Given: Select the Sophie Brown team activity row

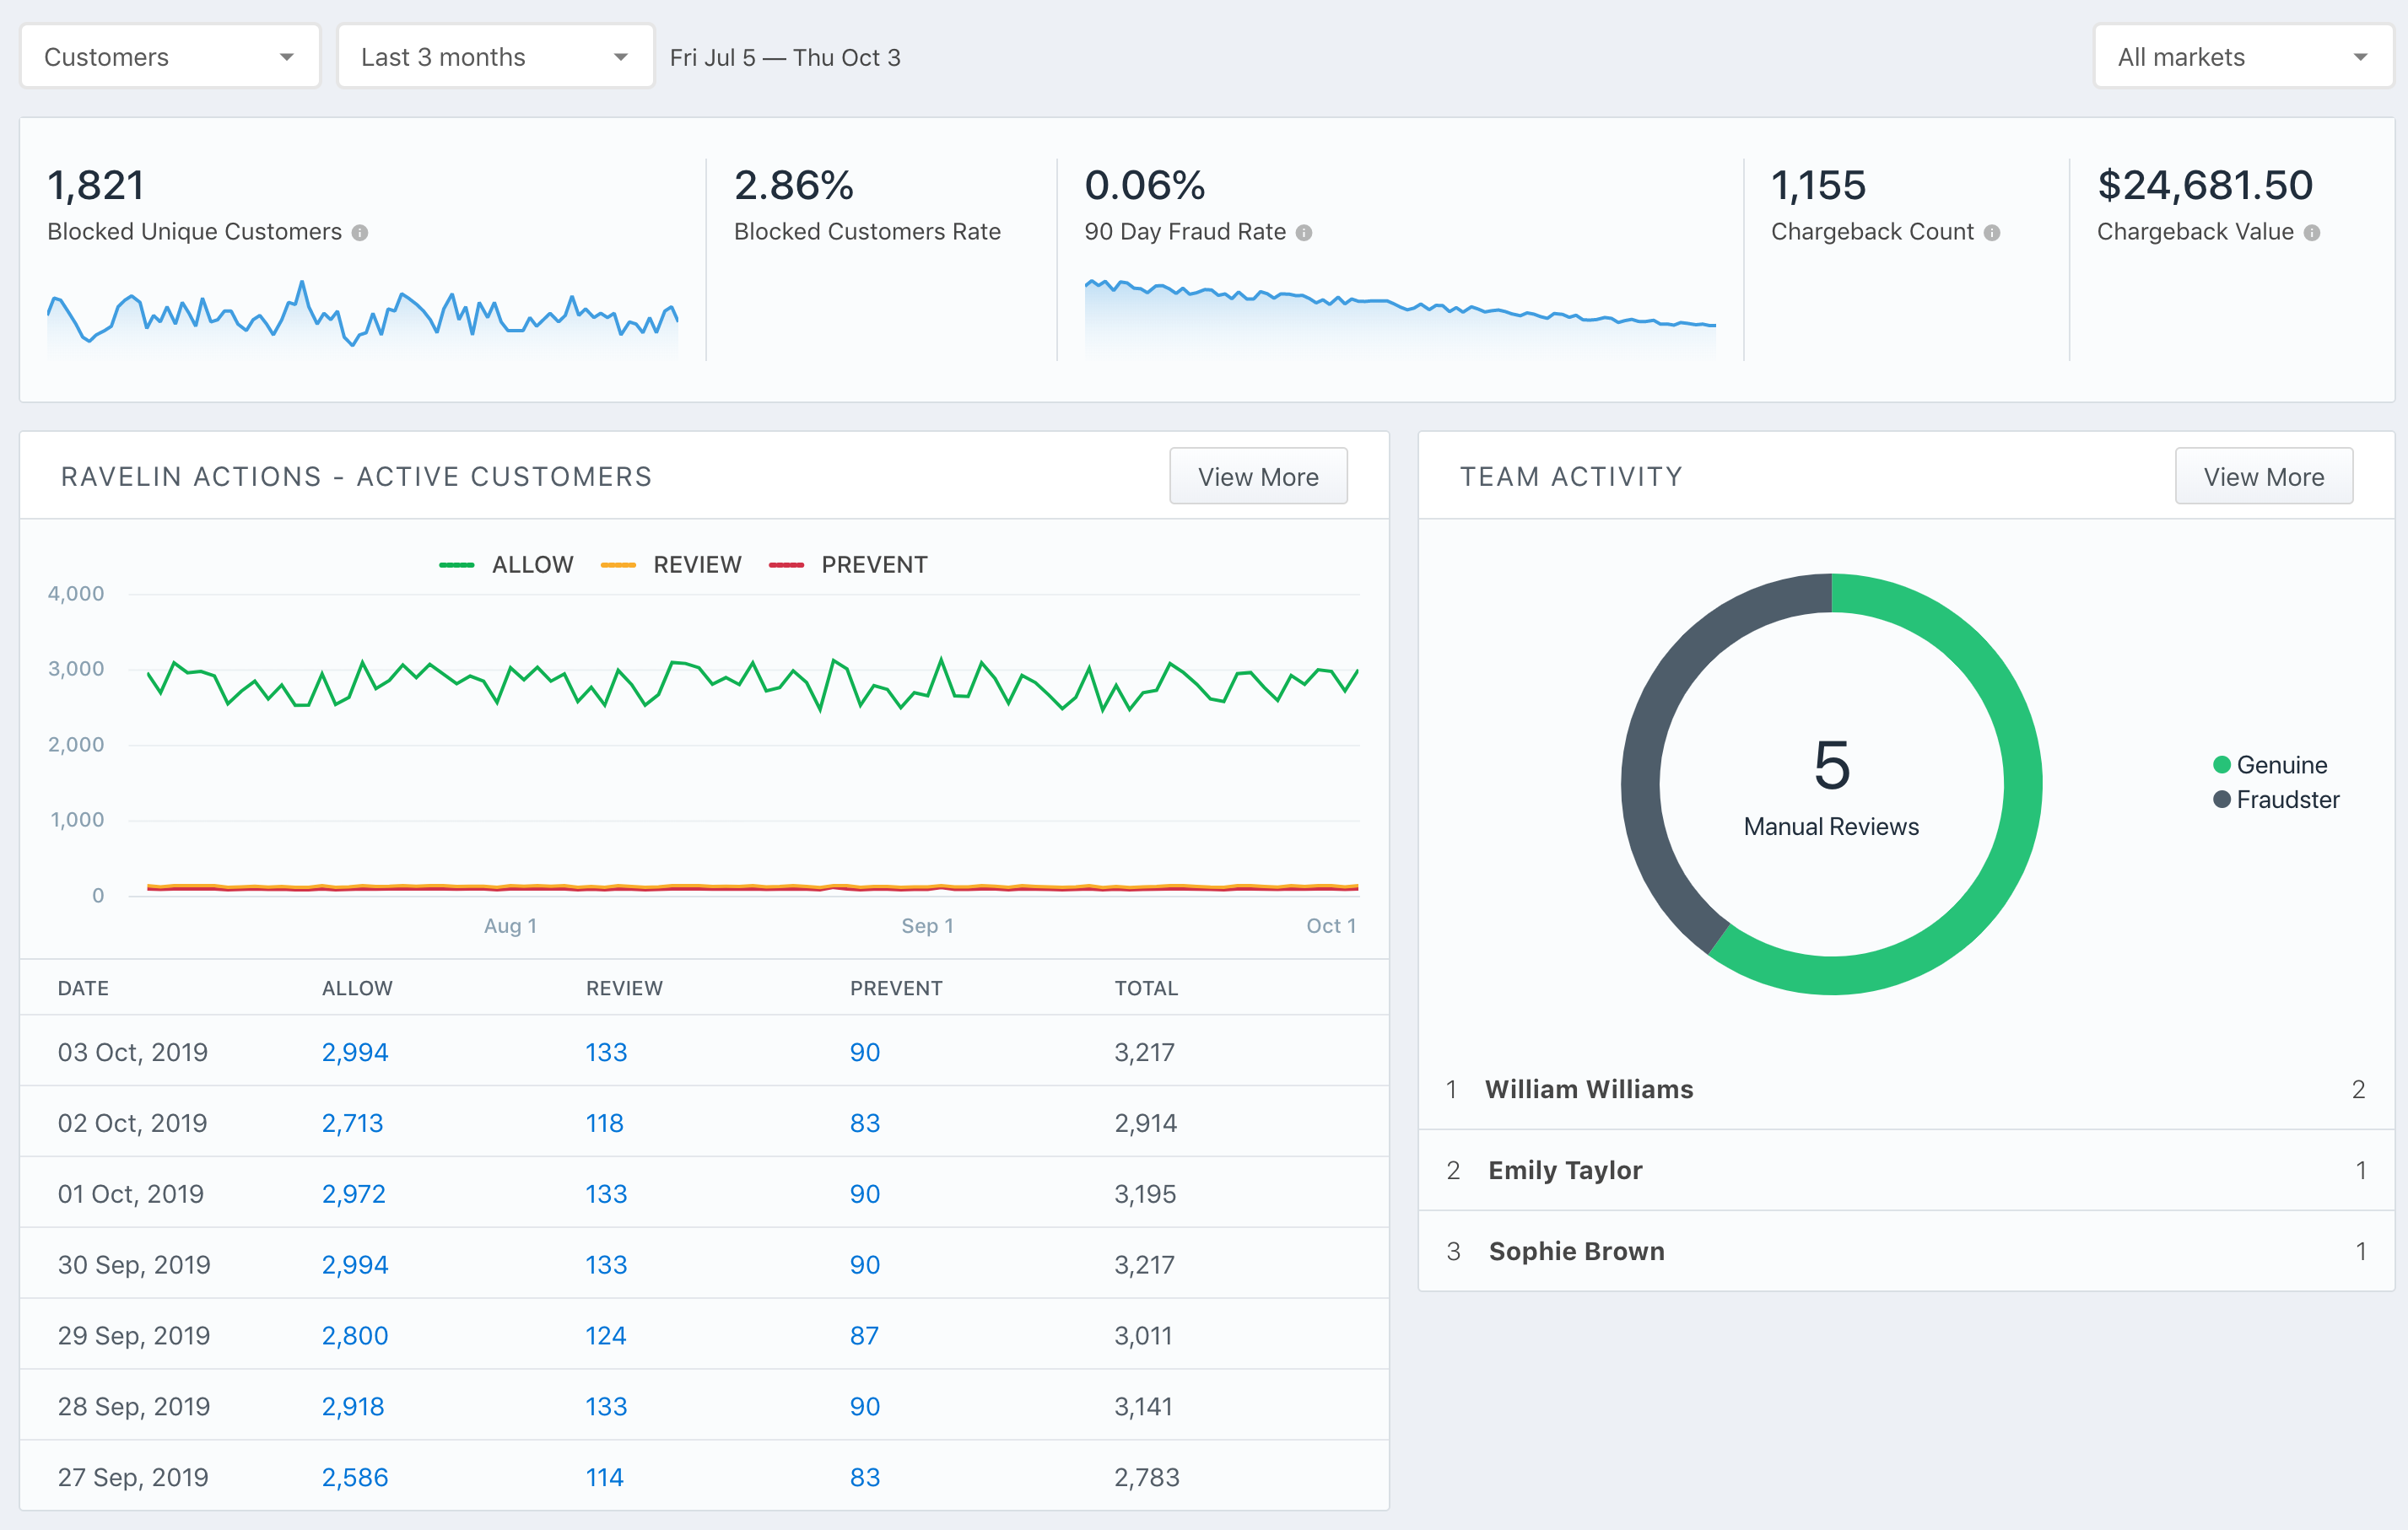Looking at the screenshot, I should tap(1576, 1250).
